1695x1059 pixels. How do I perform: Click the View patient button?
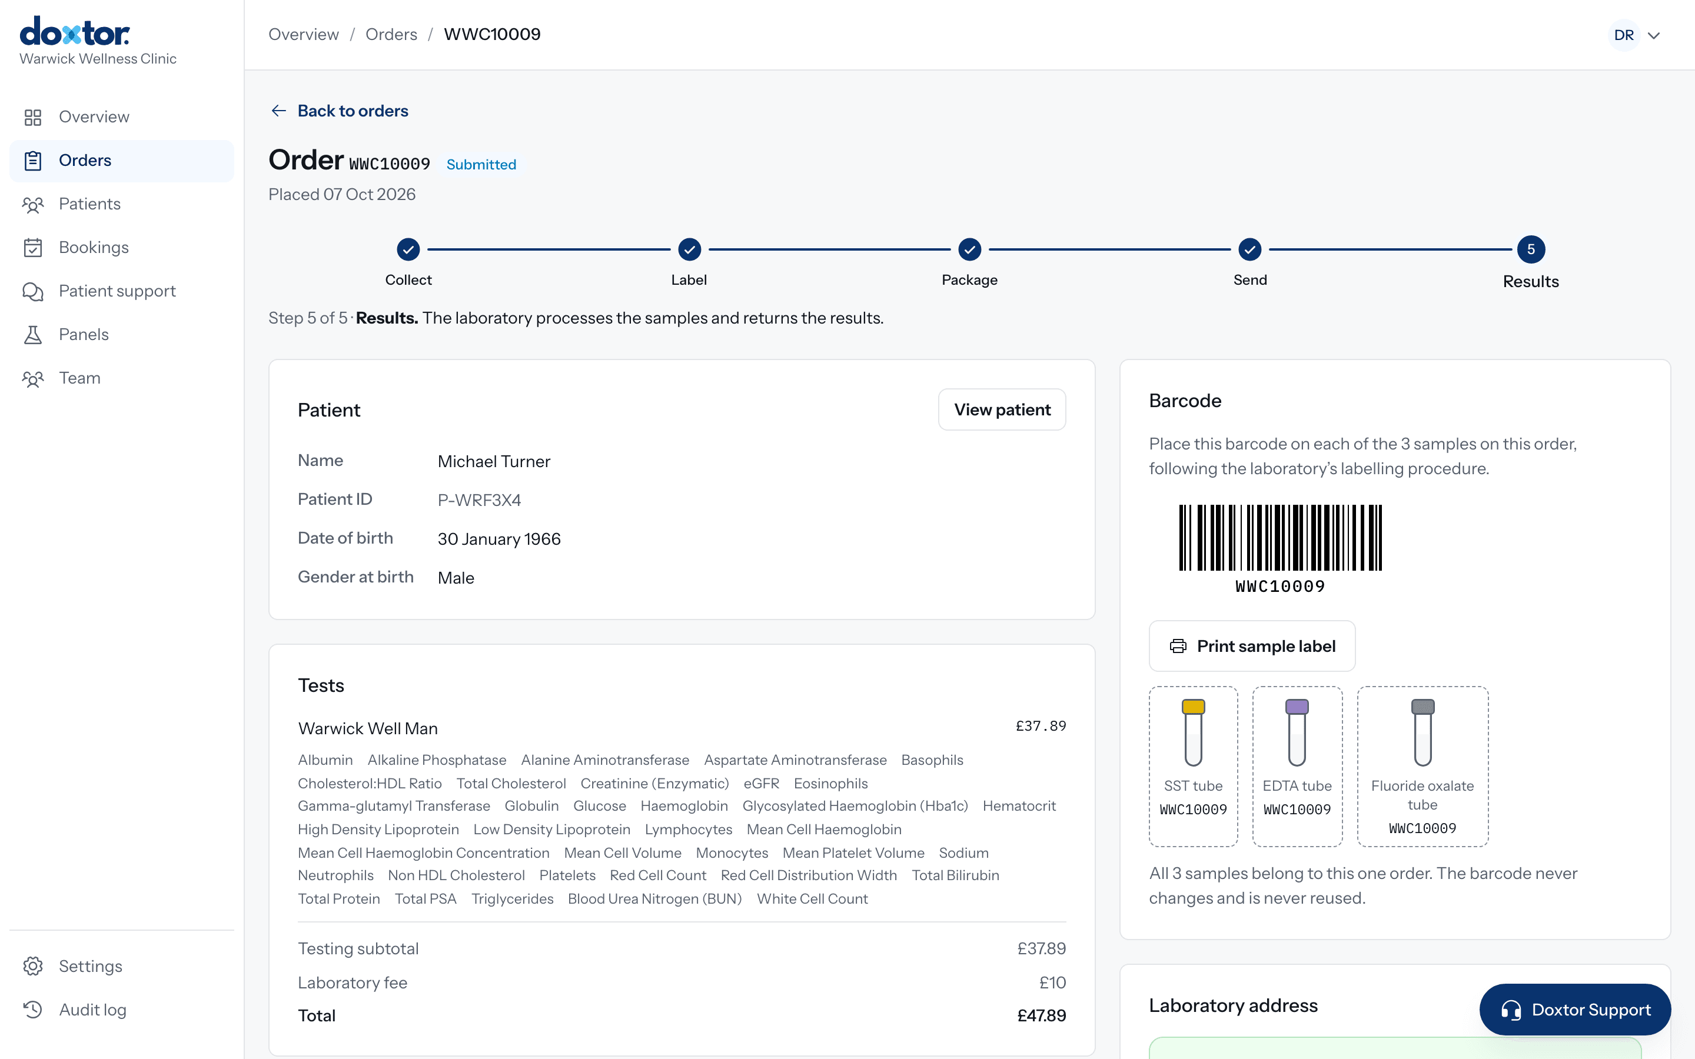[x=1002, y=409]
